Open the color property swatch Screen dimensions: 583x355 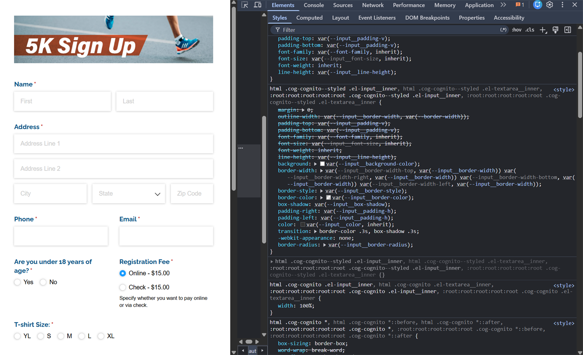pos(303,225)
